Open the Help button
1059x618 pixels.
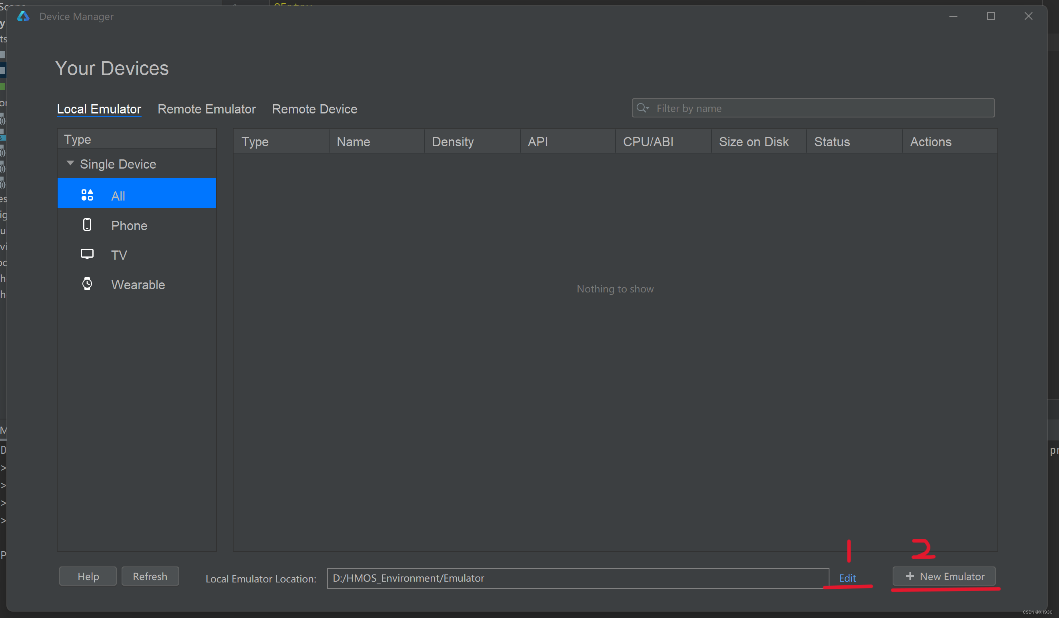pos(88,576)
